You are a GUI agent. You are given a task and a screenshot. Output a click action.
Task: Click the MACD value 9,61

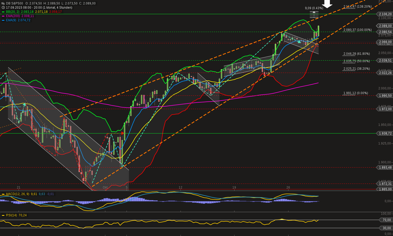[x=34, y=194]
